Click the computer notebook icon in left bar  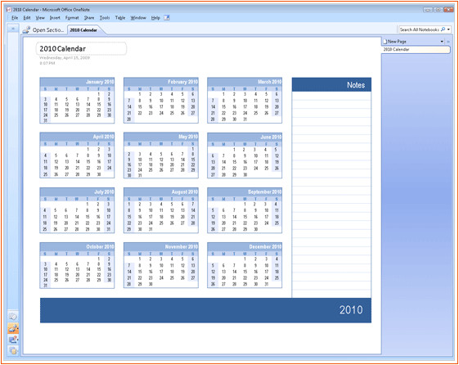point(13,340)
